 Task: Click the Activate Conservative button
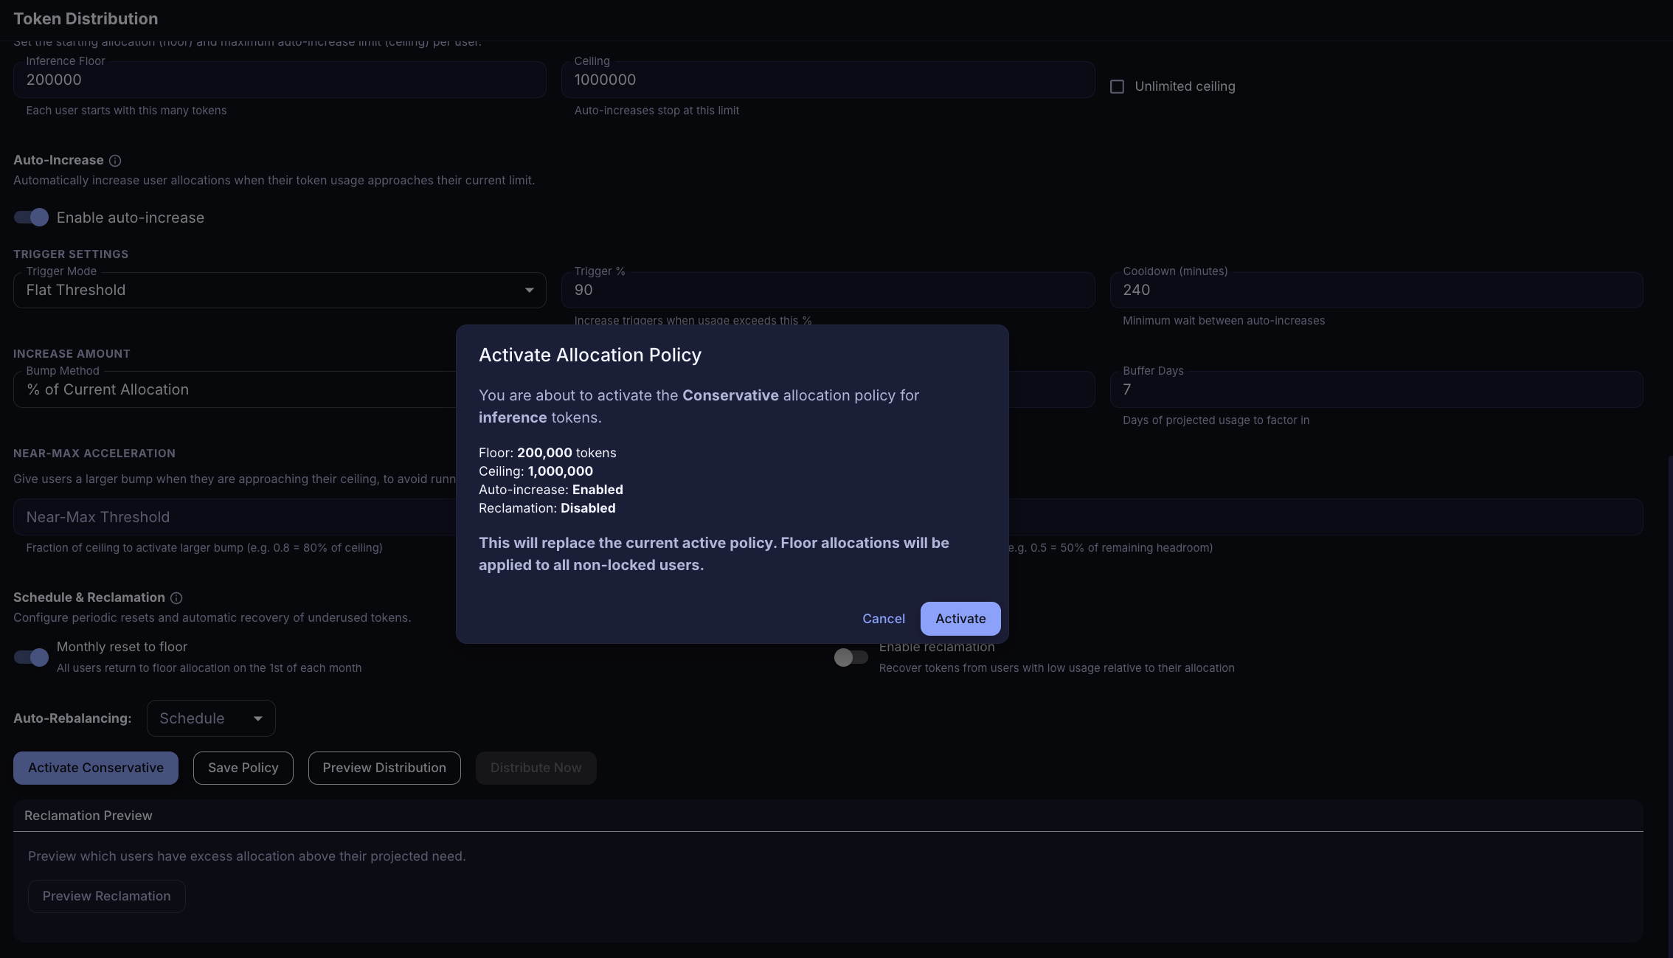[x=96, y=768]
